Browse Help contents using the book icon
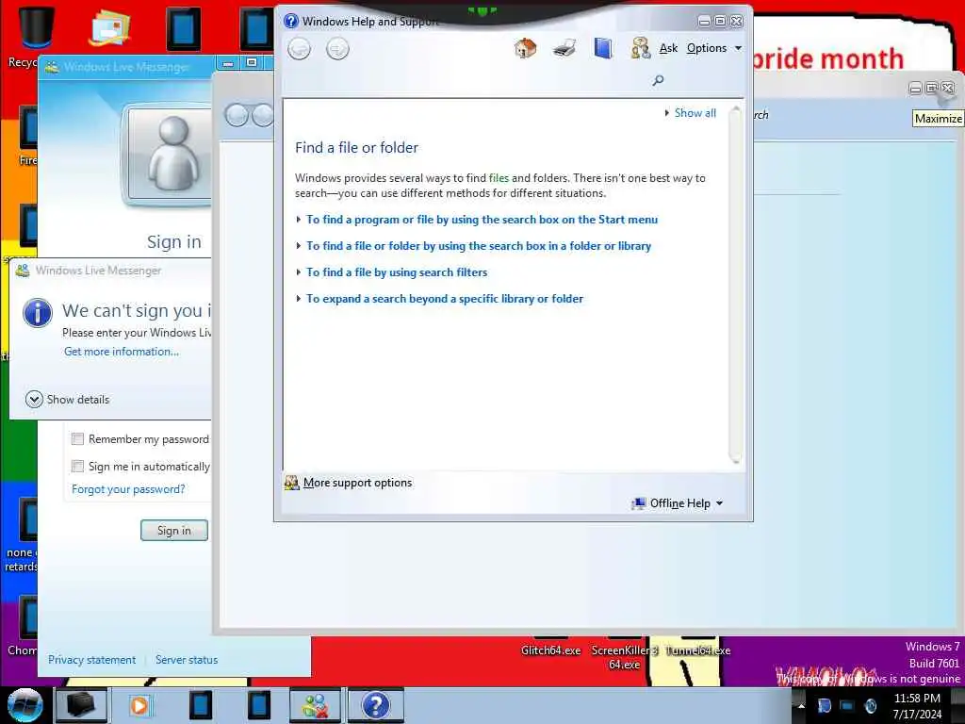This screenshot has height=724, width=965. 603,48
